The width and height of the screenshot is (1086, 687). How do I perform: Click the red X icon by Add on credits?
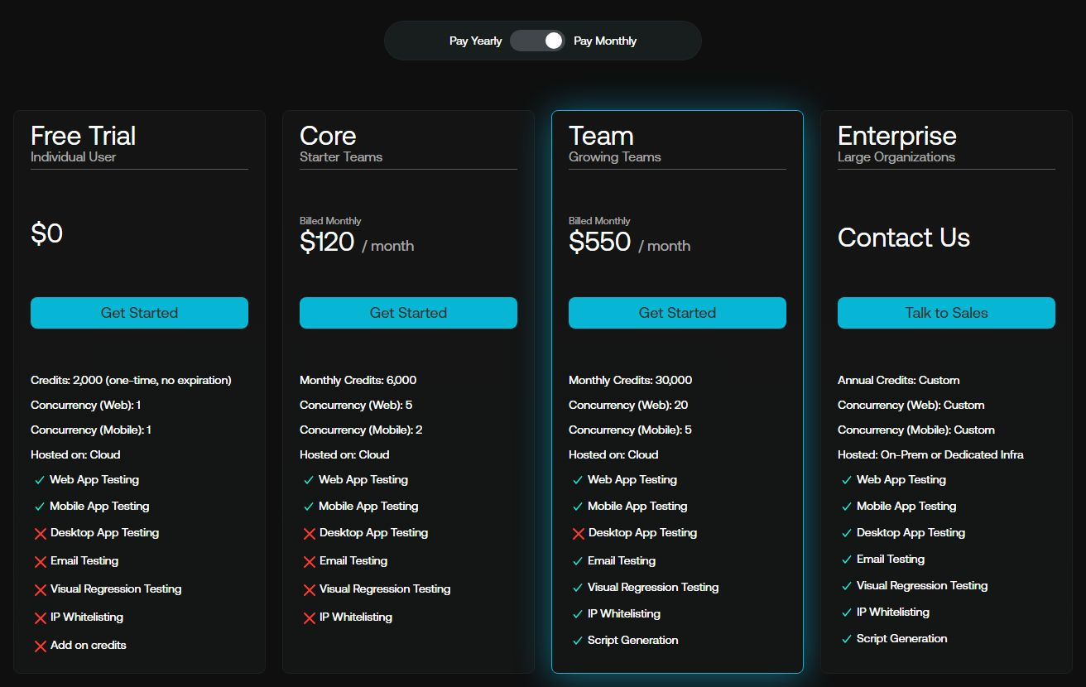40,646
